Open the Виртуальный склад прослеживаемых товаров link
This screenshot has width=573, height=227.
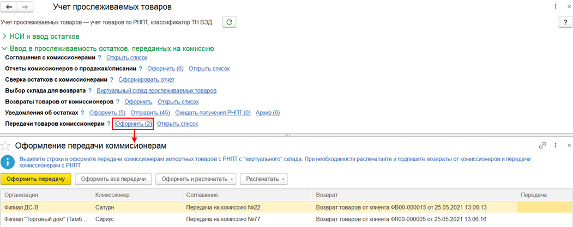(x=156, y=90)
